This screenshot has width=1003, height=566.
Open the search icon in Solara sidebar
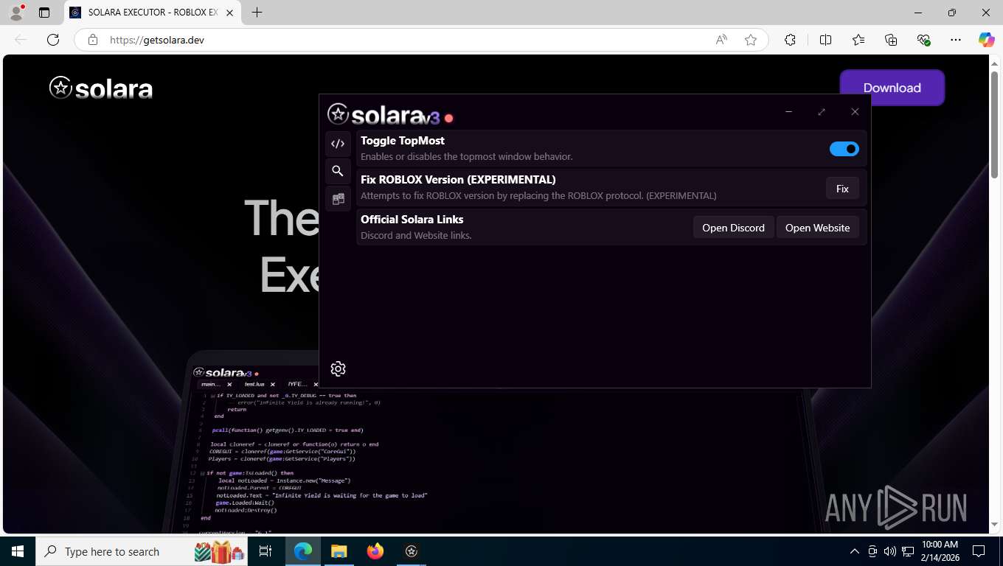point(338,171)
